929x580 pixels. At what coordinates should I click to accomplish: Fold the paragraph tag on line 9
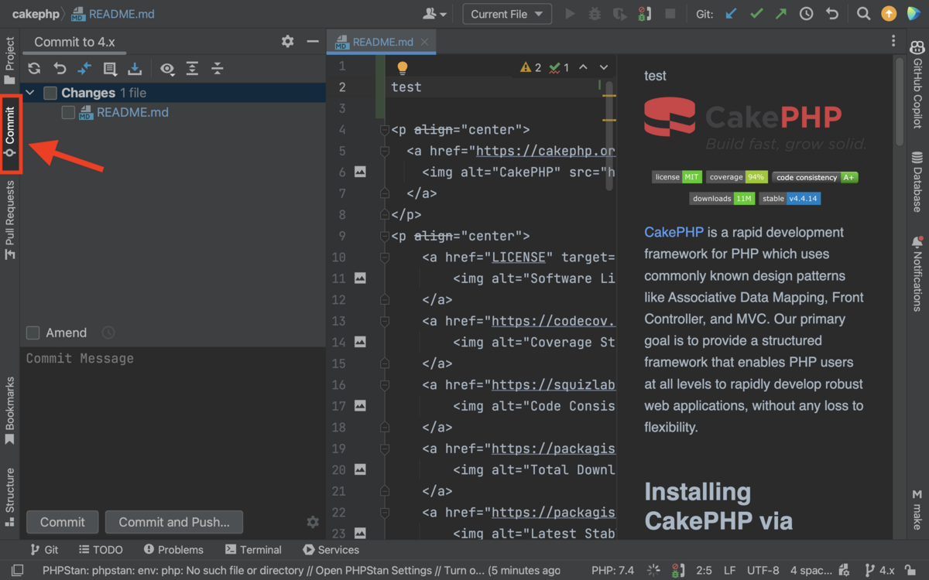pos(385,236)
